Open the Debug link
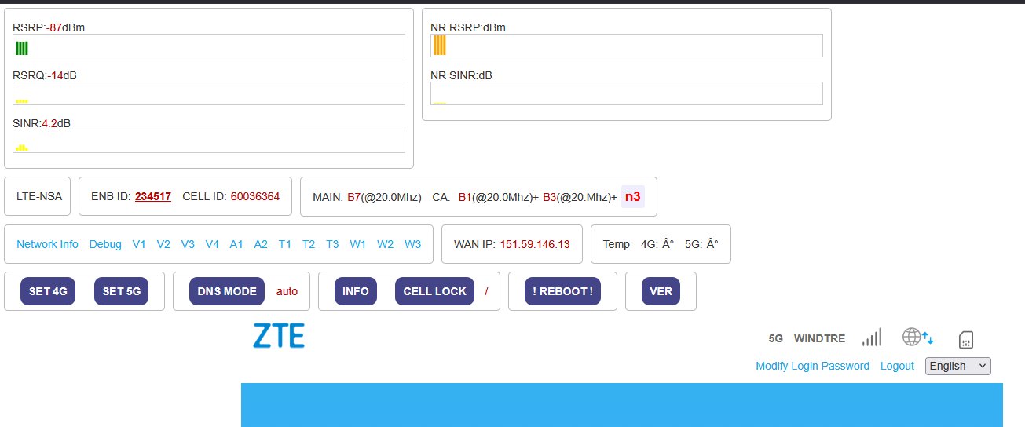The image size is (1025, 427). [x=105, y=244]
